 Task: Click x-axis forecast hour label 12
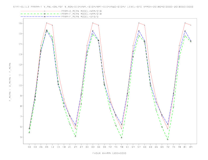tap(53, 147)
